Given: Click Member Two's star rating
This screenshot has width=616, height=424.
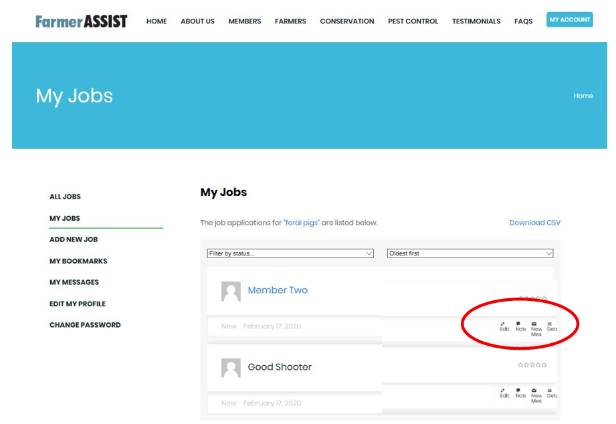Looking at the screenshot, I should (532, 298).
